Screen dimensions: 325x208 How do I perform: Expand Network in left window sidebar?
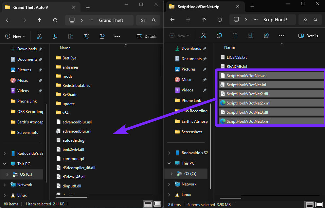[5, 184]
